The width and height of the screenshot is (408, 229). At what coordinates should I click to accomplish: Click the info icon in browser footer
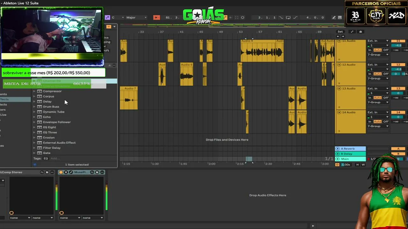tap(35, 165)
